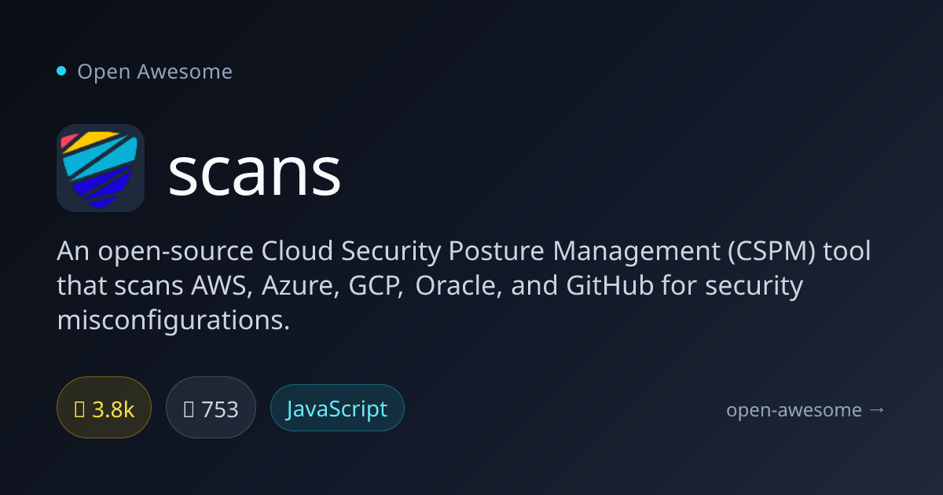Click the cyan dot beside Open Awesome

61,71
